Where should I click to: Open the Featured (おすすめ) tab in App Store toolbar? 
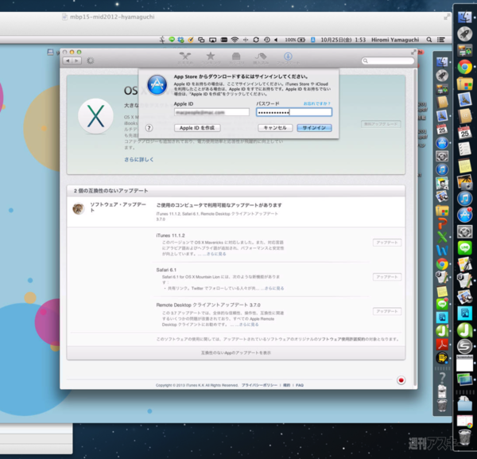coord(185,58)
